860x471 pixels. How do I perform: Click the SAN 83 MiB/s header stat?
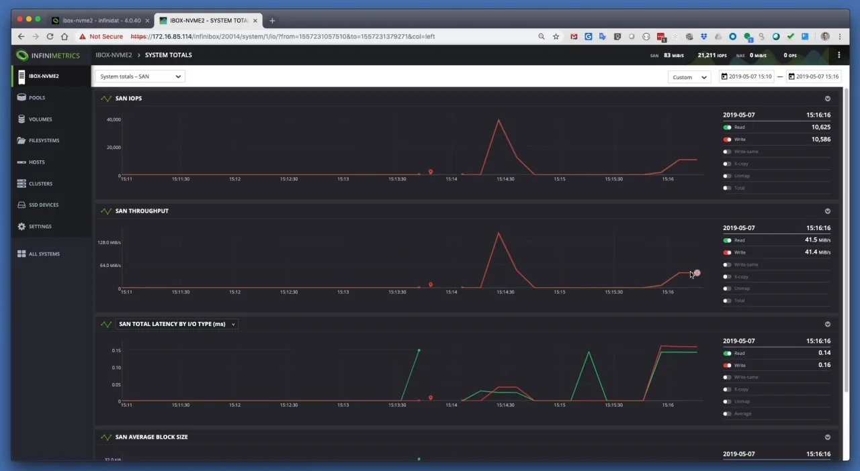[667, 56]
